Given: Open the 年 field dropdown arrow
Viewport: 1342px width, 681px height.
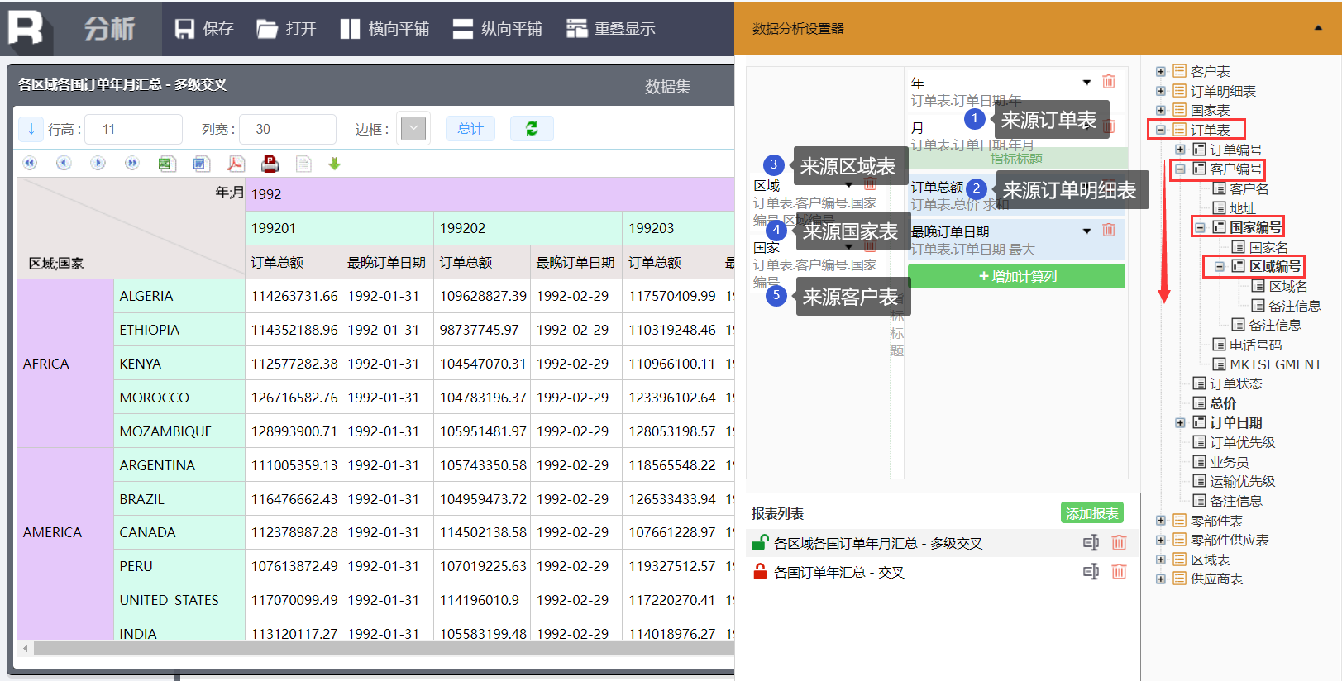Looking at the screenshot, I should pyautogui.click(x=1087, y=83).
